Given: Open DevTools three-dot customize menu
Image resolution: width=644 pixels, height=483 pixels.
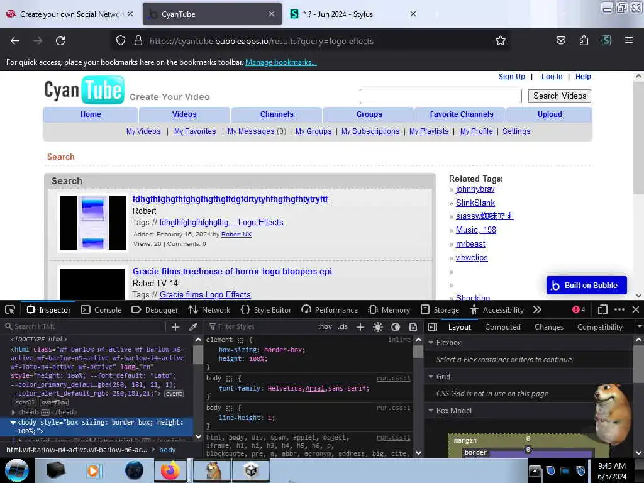Looking at the screenshot, I should pyautogui.click(x=619, y=309).
